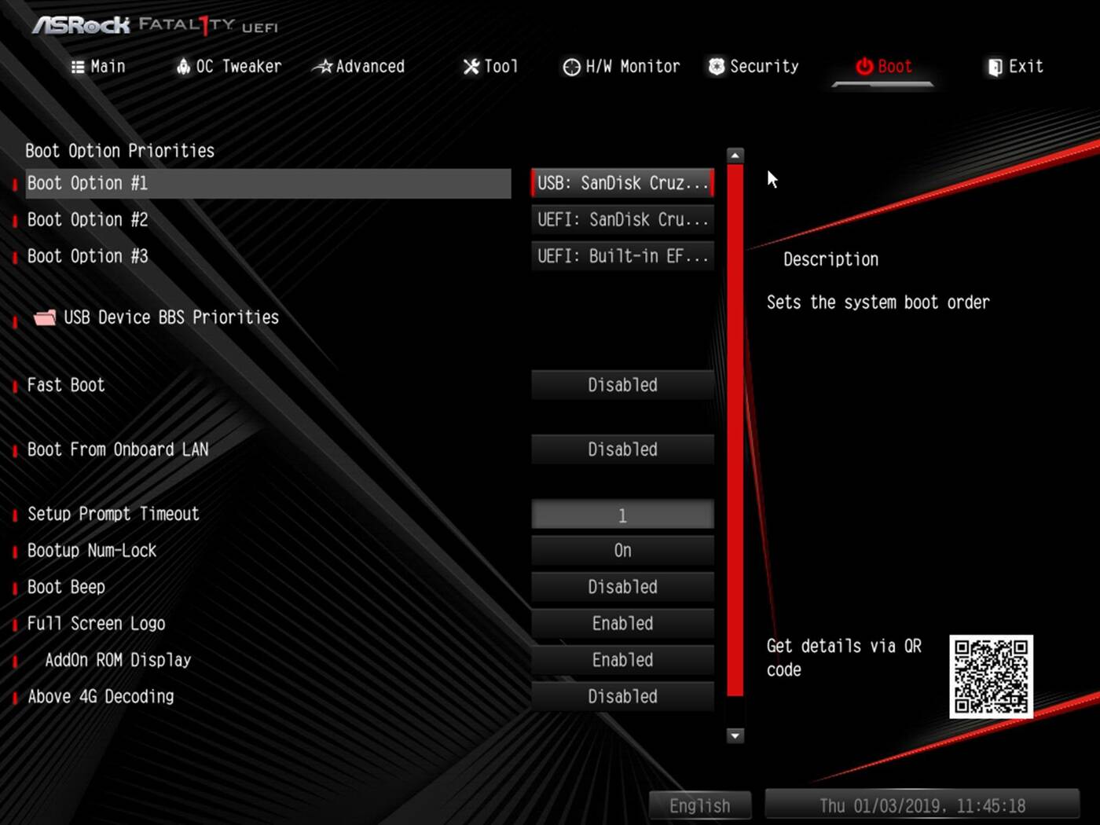
Task: Turn off Bootup Num-Lock
Action: pos(622,550)
